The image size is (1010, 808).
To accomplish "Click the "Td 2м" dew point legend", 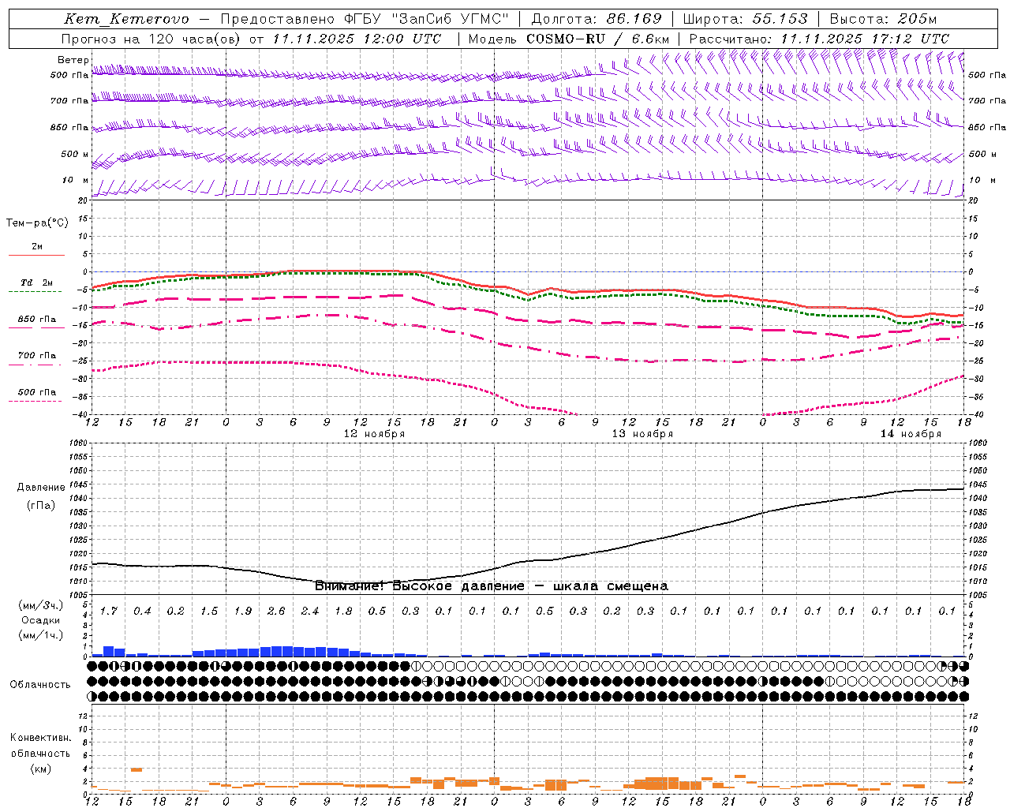I will click(36, 282).
